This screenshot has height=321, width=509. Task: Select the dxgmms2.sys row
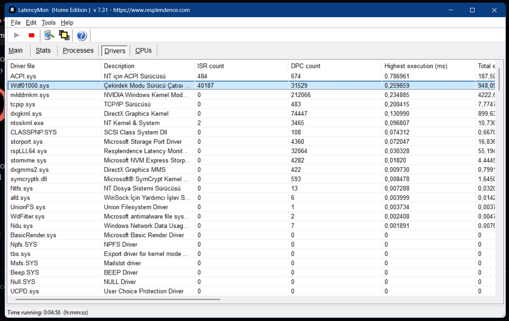click(251, 170)
